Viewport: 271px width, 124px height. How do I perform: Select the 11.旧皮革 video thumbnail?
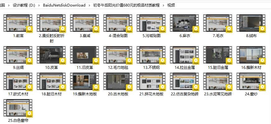[85, 55]
